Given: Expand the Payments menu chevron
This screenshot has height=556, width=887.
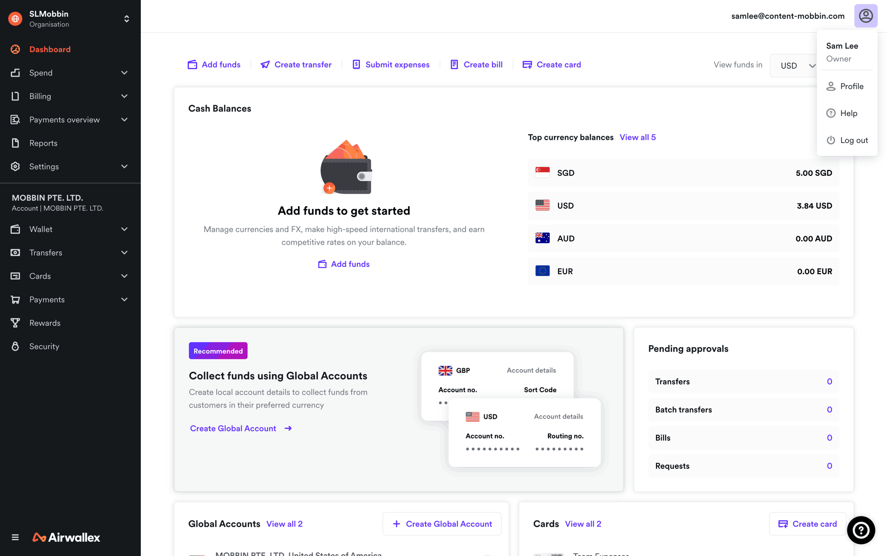Looking at the screenshot, I should (124, 299).
